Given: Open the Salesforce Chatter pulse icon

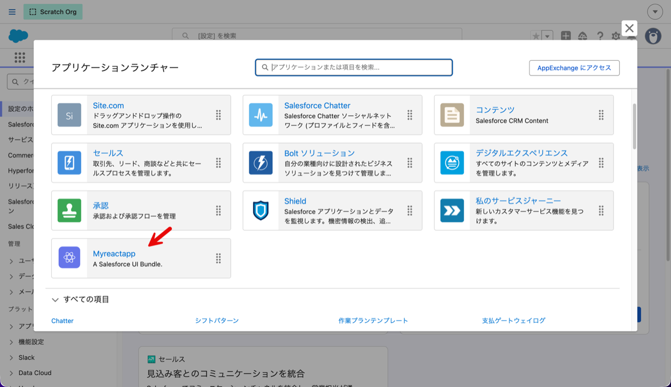Looking at the screenshot, I should (261, 115).
